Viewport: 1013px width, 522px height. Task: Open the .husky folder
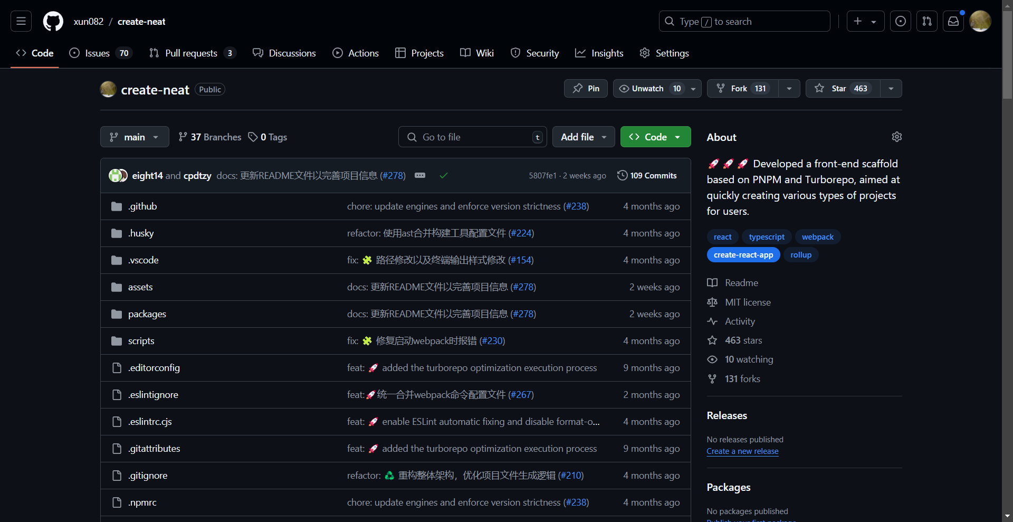141,233
